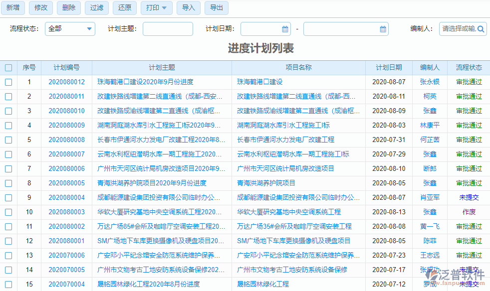Select the 过滤 (filter) toolbar button
The width and height of the screenshot is (490, 291).
pos(96,8)
